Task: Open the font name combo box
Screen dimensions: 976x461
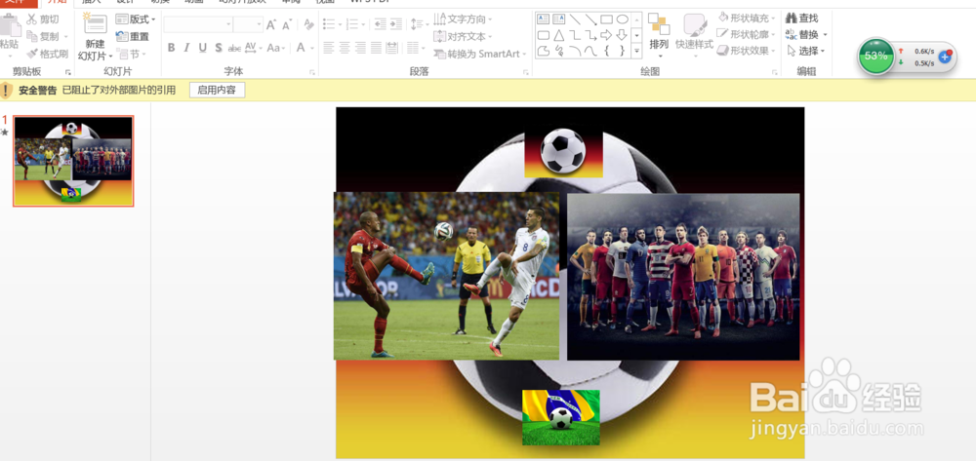Action: pos(198,24)
